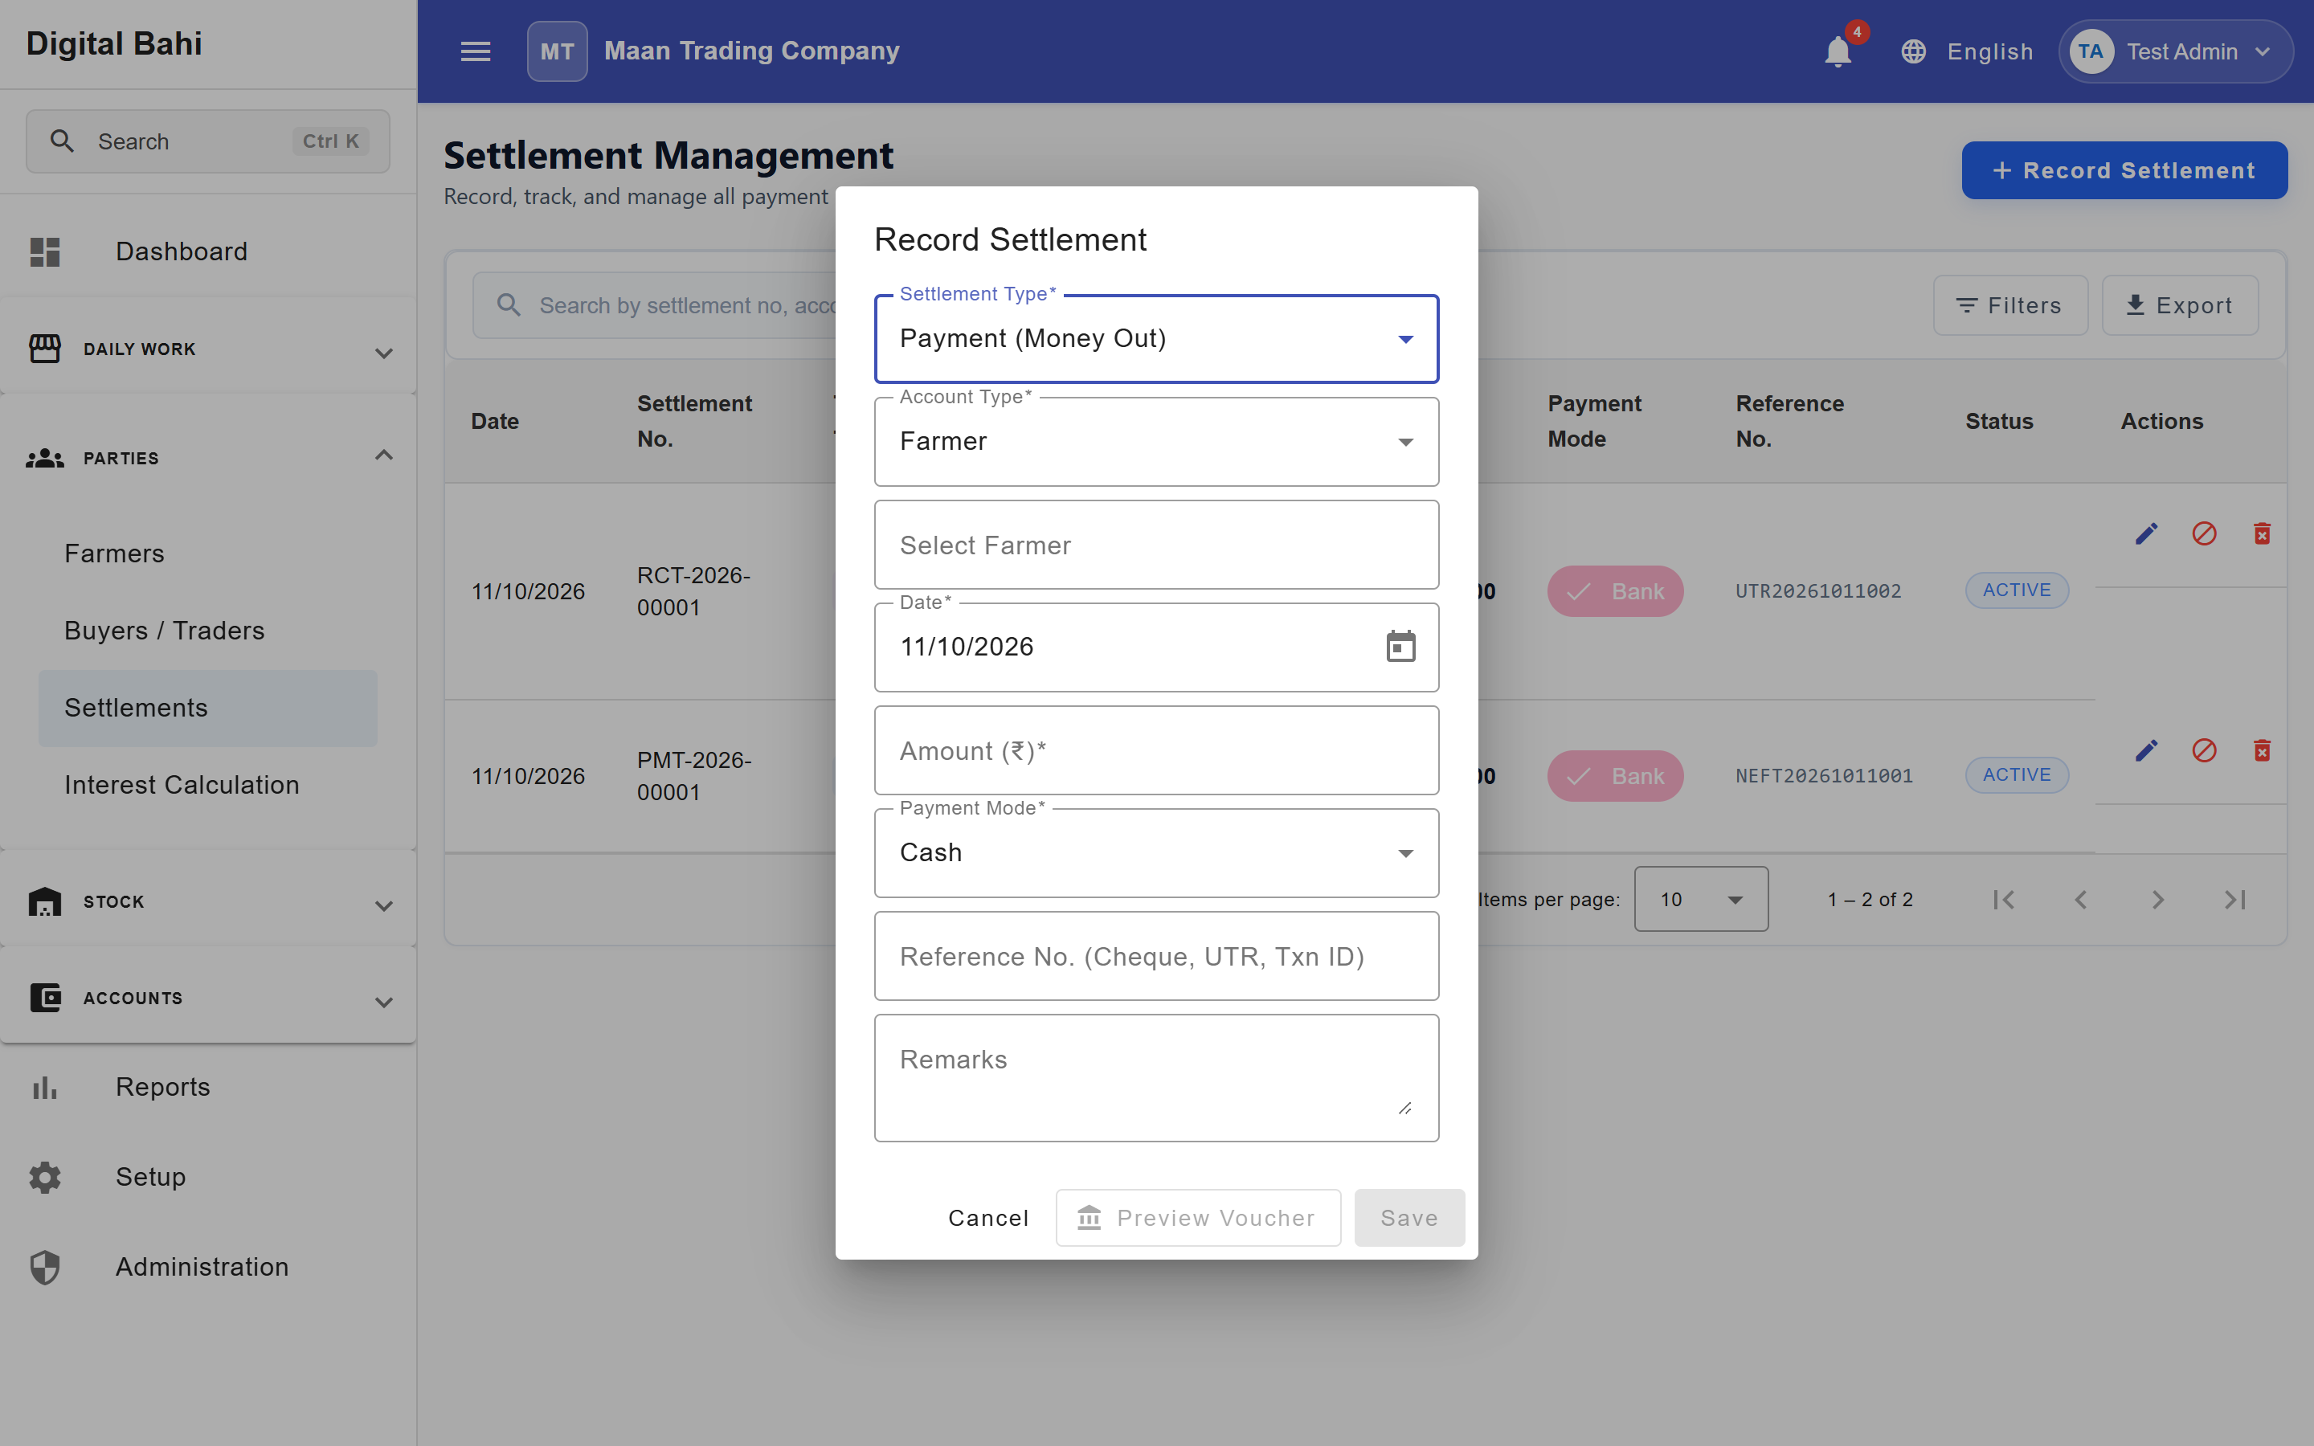This screenshot has width=2314, height=1446.
Task: Go to the previous page of results
Action: coord(2081,900)
